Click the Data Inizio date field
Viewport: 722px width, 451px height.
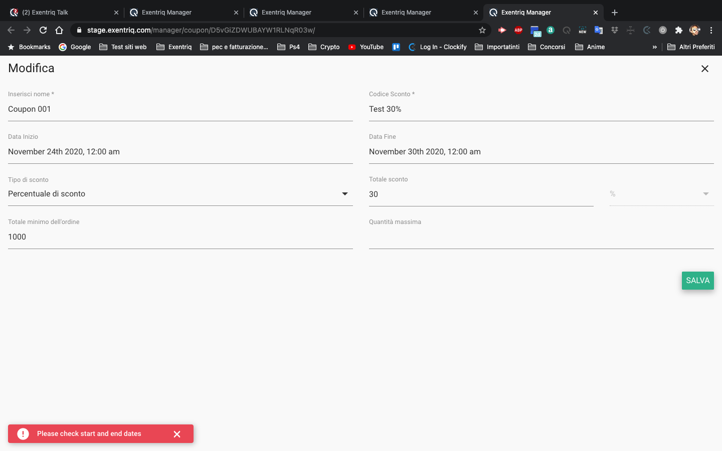(x=180, y=152)
